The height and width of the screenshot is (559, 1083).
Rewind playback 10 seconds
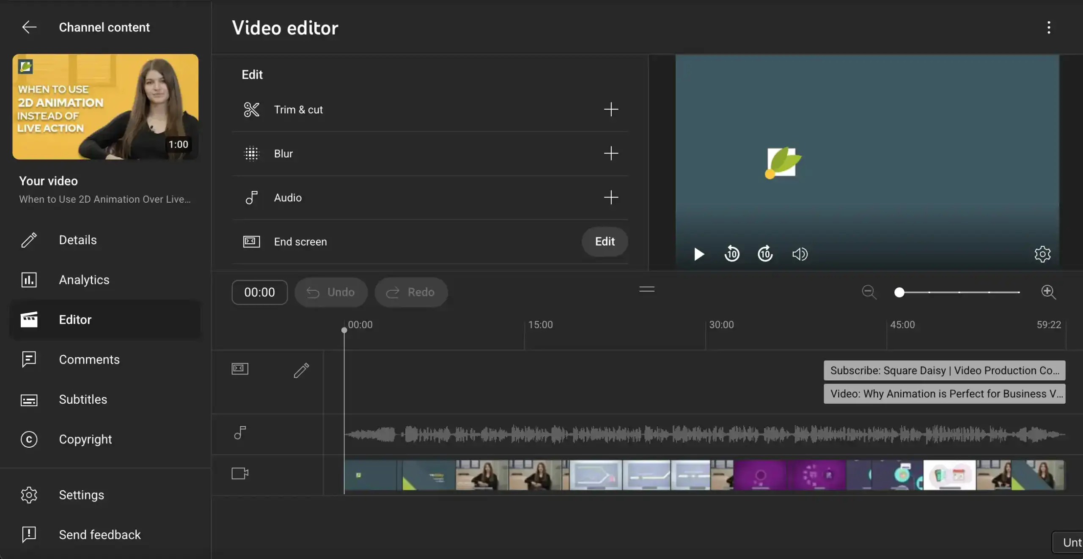click(x=731, y=254)
